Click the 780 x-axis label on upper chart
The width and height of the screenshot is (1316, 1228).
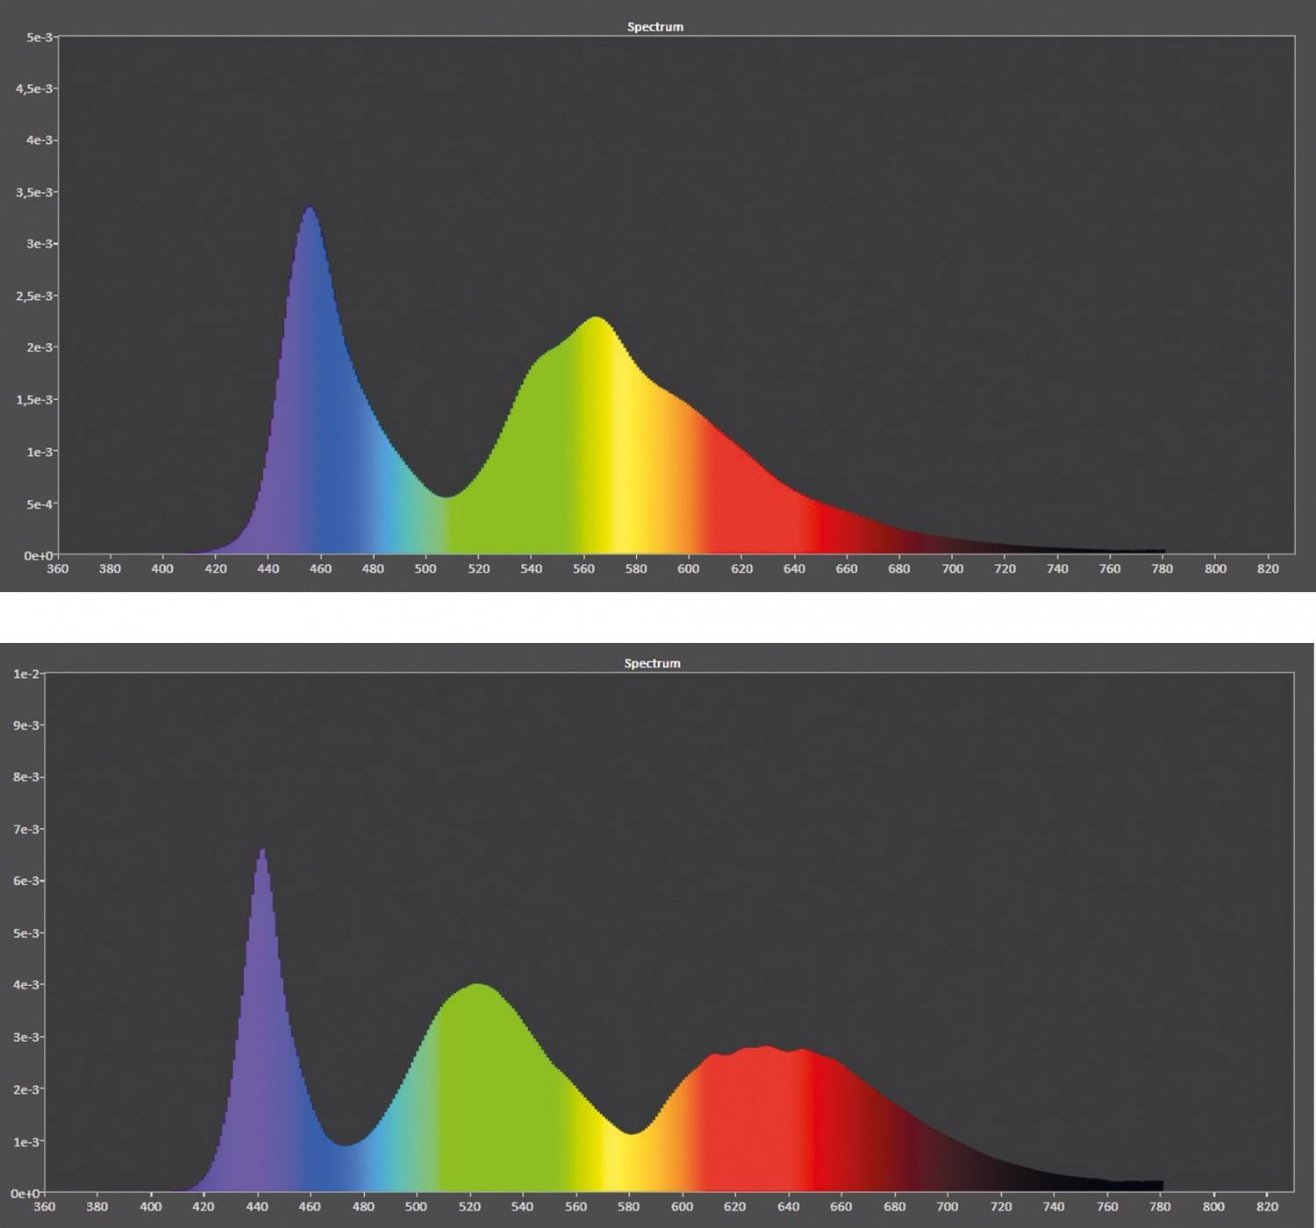coord(1162,568)
